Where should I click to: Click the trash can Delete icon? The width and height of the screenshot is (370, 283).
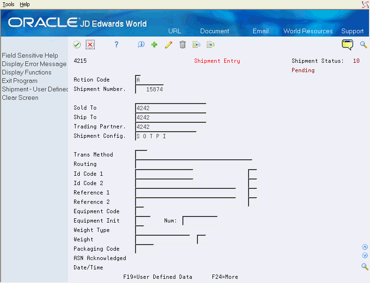(182, 45)
